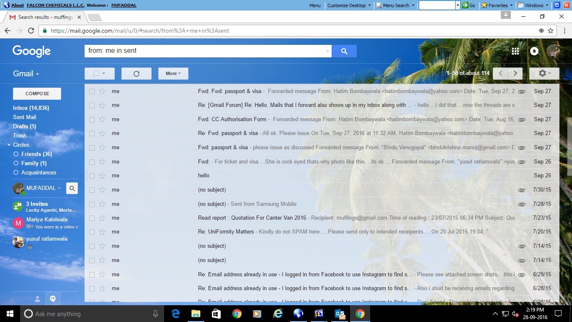Open the settings gear menu
572x322 pixels.
[544, 73]
